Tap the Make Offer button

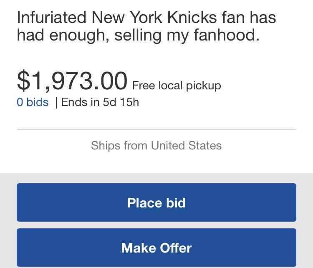point(156,248)
